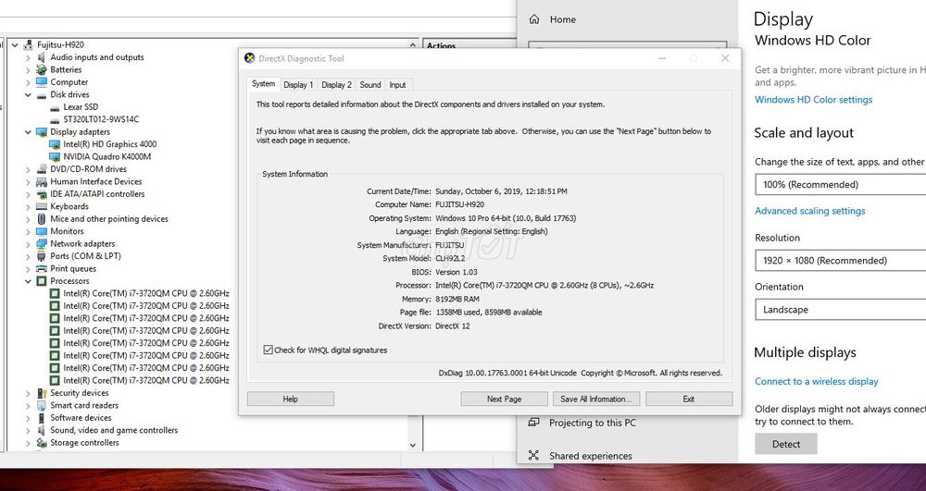Click the Display adapters icon

pyautogui.click(x=42, y=132)
